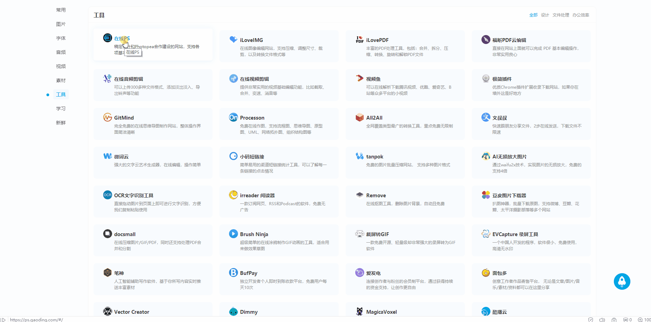Open the Processon 'On' icon
651x322 pixels.
(234, 117)
